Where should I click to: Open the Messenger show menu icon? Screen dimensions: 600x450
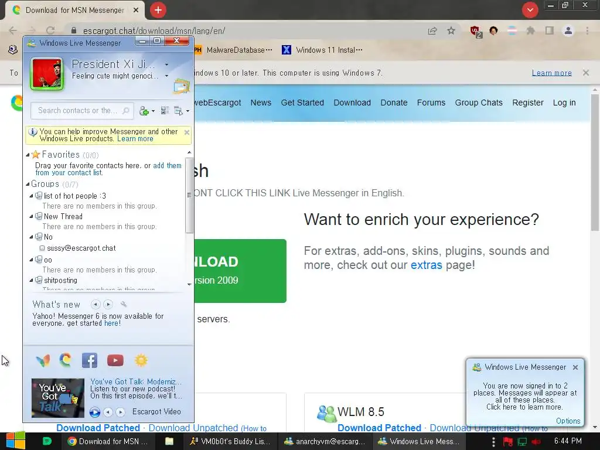coord(179,111)
